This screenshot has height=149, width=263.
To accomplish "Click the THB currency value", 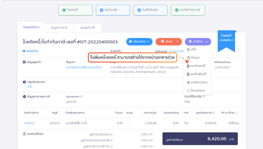I will [x=187, y=102].
